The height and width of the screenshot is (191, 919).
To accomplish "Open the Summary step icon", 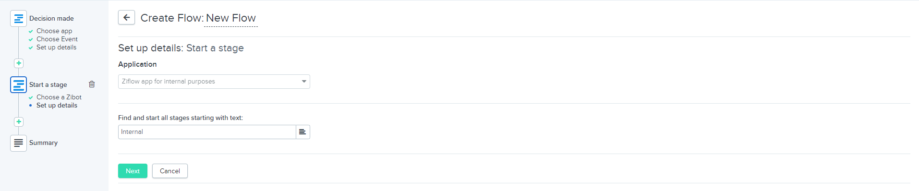I will click(18, 143).
